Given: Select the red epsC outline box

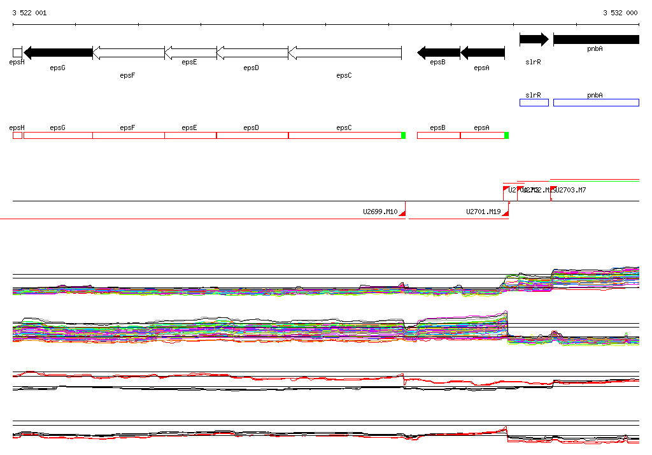Looking at the screenshot, I should [x=344, y=135].
